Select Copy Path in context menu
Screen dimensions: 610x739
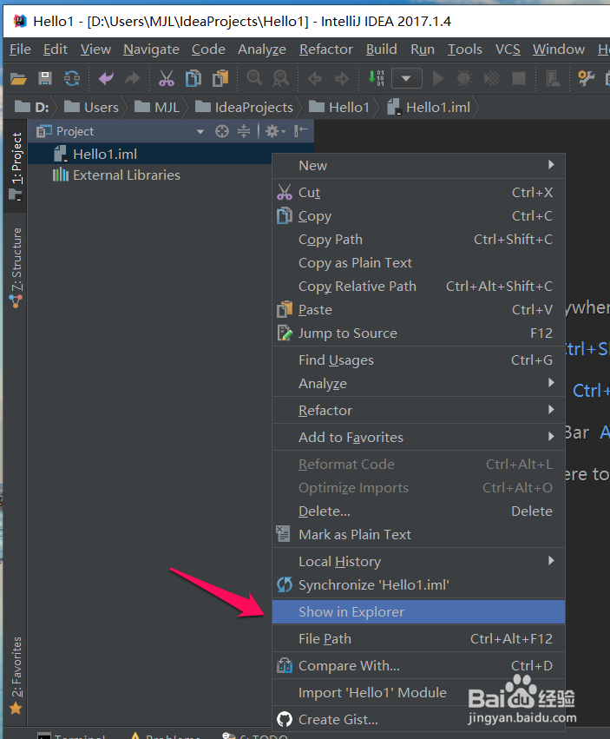tap(418, 240)
